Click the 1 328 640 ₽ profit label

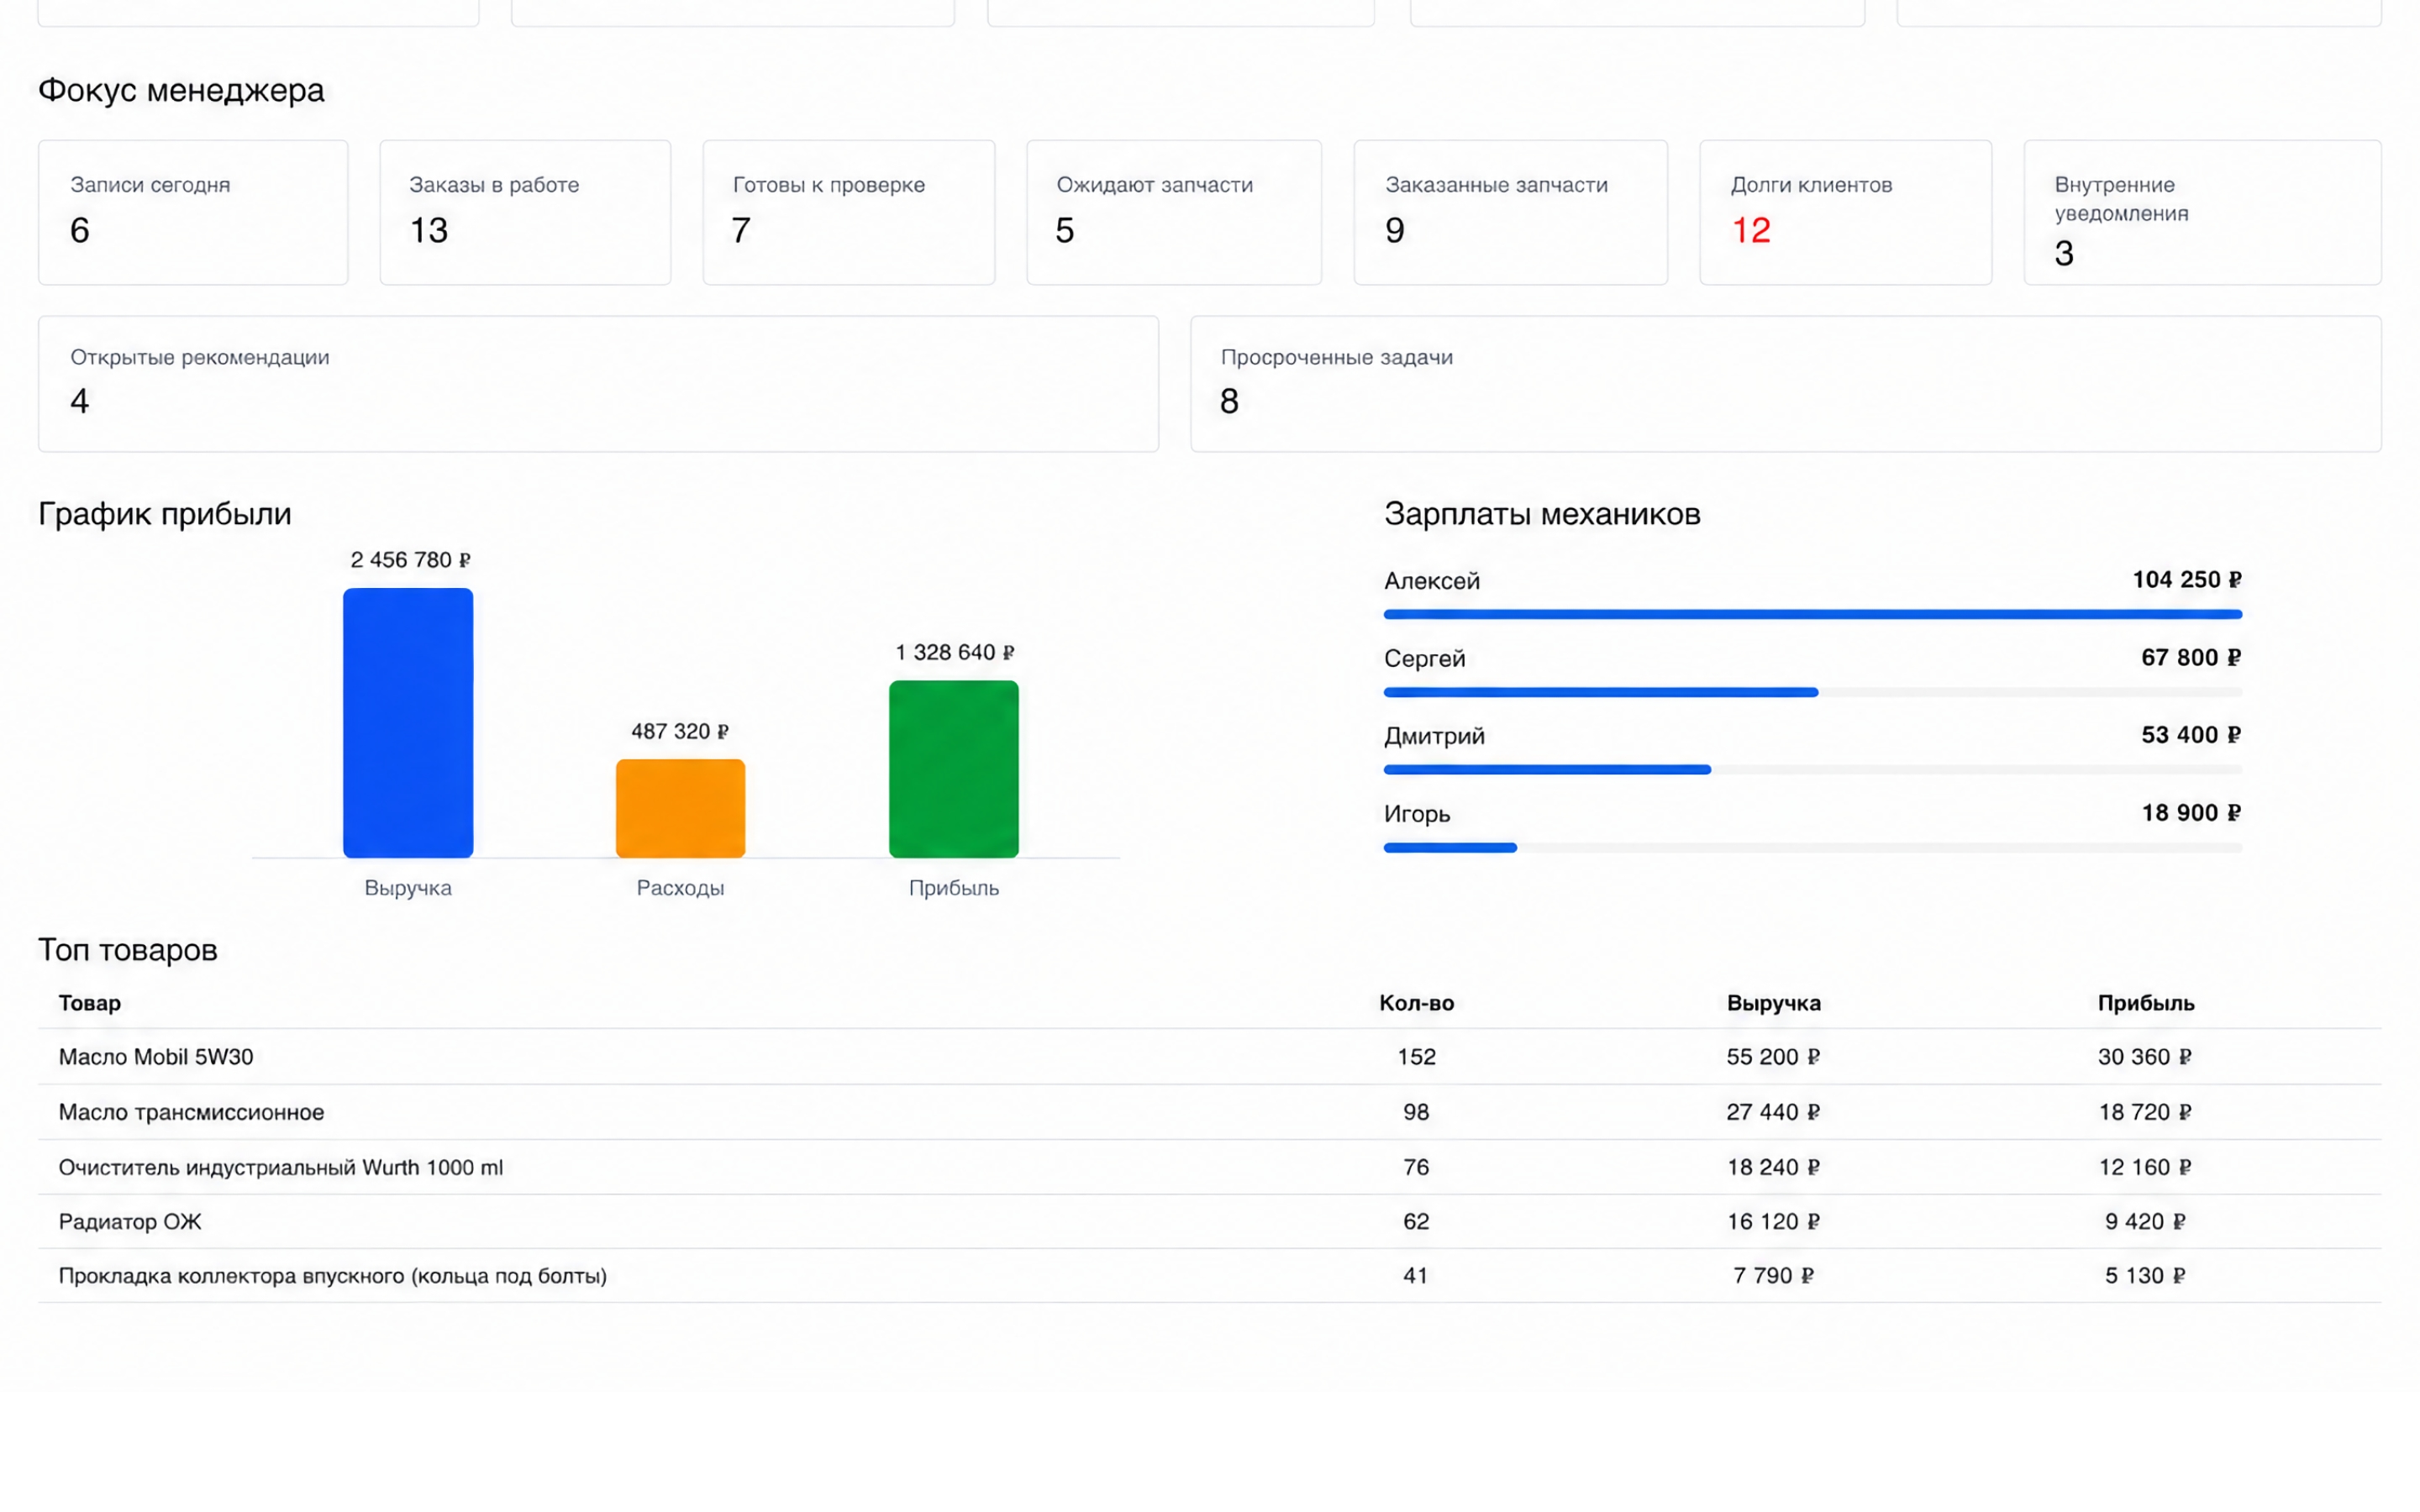[x=954, y=652]
